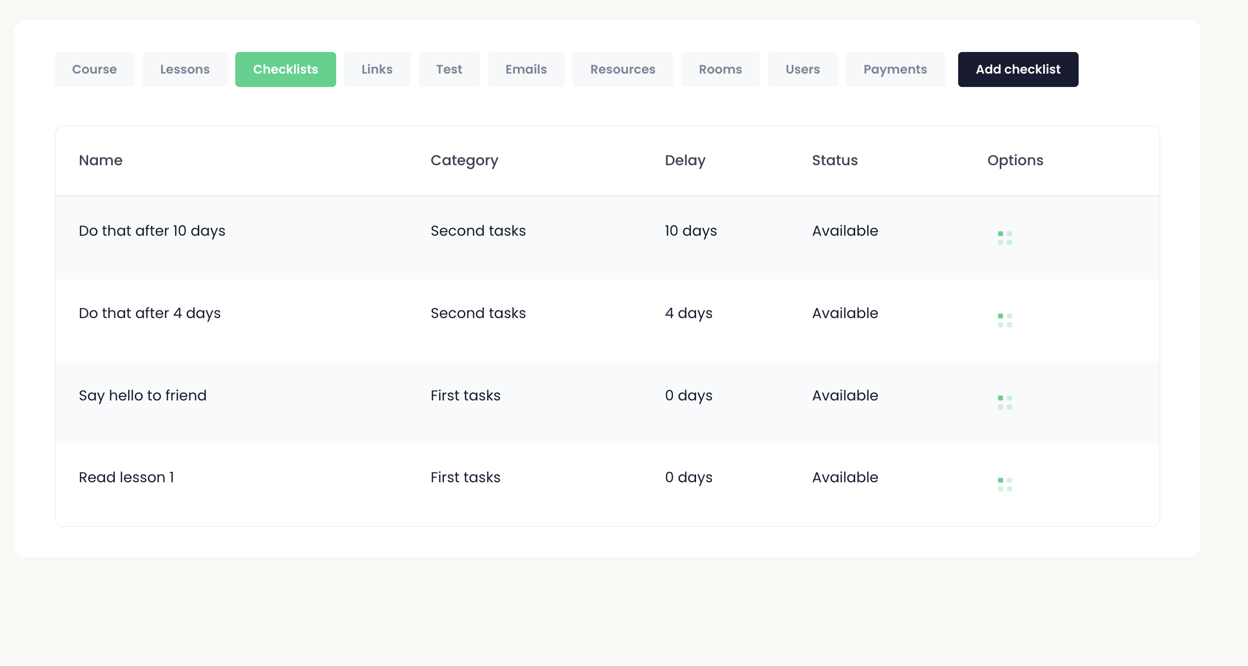
Task: Open the Rooms tab
Action: (x=720, y=69)
